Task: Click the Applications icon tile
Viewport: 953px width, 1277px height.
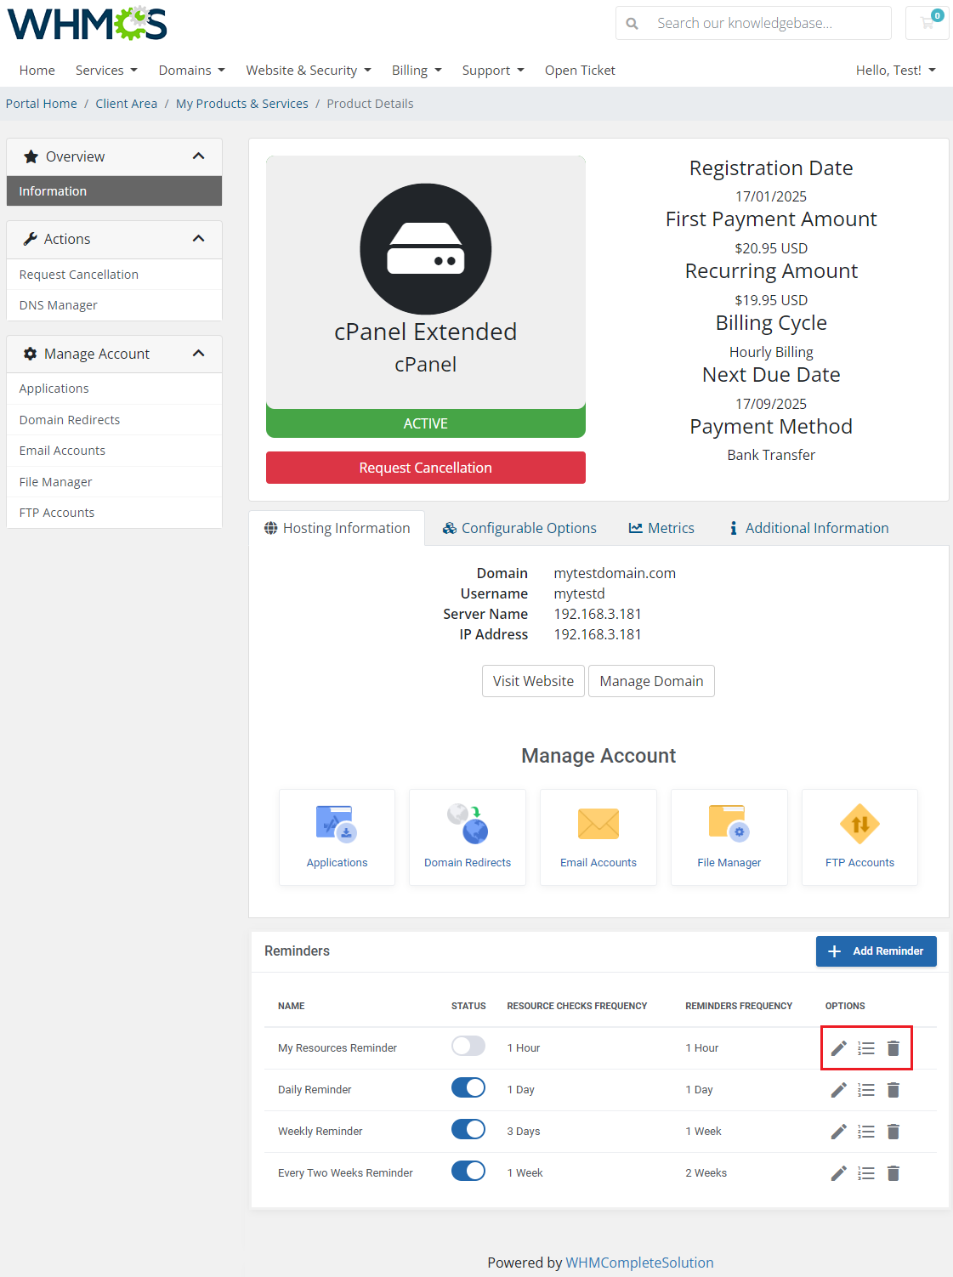Action: pyautogui.click(x=337, y=837)
